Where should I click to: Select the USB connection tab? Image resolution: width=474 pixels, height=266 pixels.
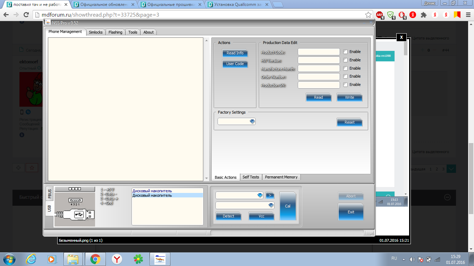[50, 209]
